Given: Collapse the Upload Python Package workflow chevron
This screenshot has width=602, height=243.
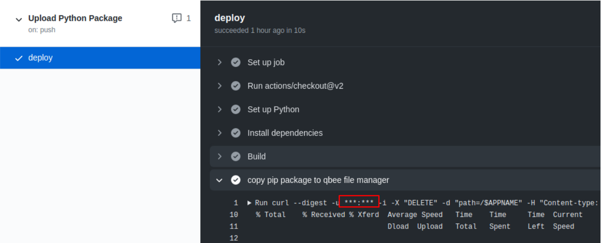Looking at the screenshot, I should [19, 20].
